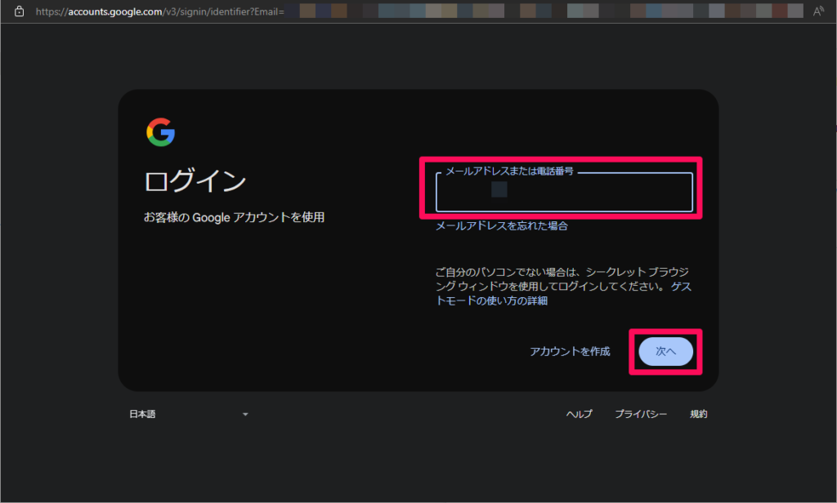Click the blurred text inside the email field
Viewport: 837px width, 503px height.
tap(499, 190)
